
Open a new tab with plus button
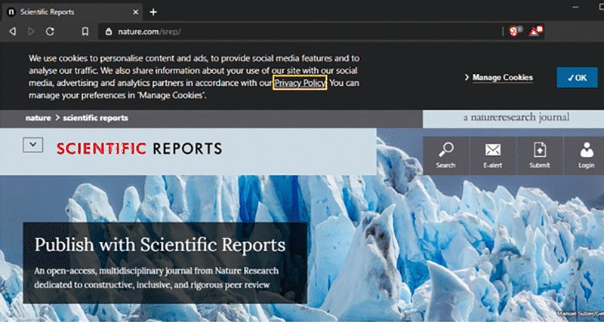pyautogui.click(x=153, y=12)
